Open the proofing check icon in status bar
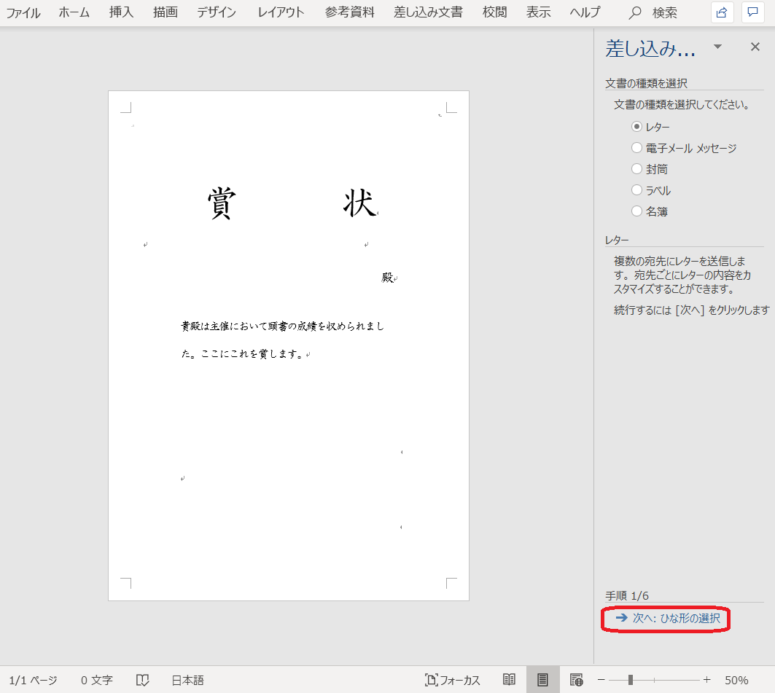This screenshot has width=775, height=693. [x=143, y=680]
